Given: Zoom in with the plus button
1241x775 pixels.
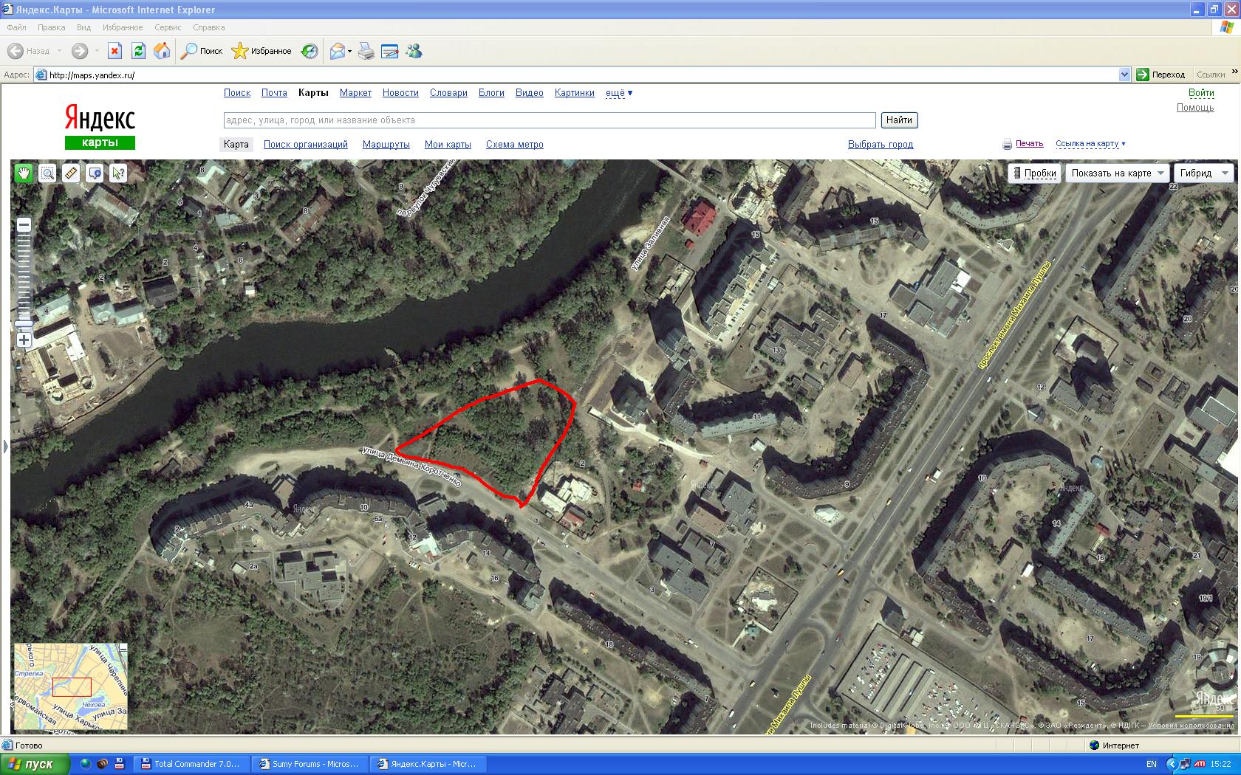Looking at the screenshot, I should tap(24, 340).
